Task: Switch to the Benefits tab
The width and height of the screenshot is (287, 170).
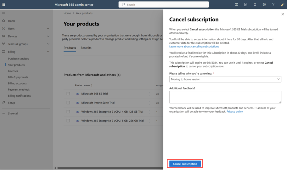Action: 86,48
